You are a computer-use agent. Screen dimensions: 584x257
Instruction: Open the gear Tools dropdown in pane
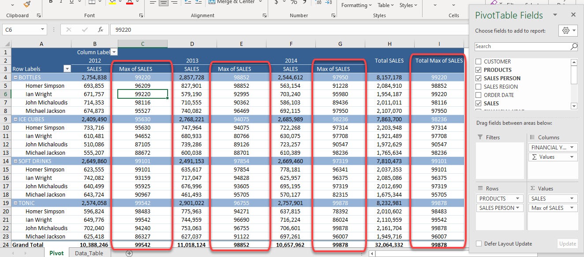click(568, 31)
